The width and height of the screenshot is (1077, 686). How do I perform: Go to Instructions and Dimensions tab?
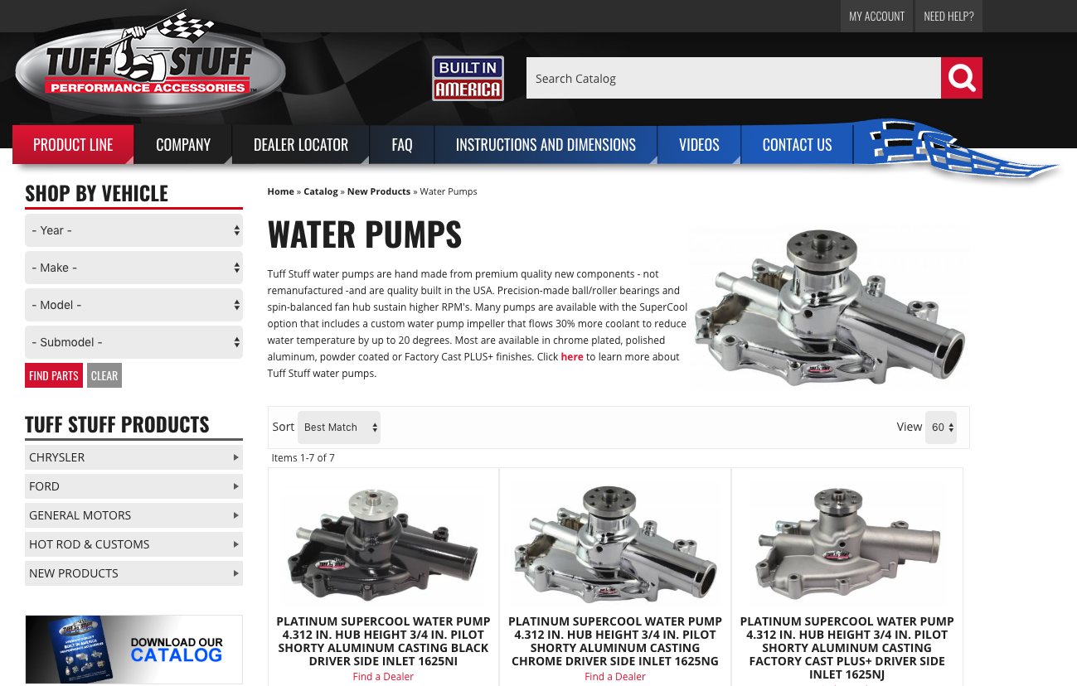tap(546, 145)
